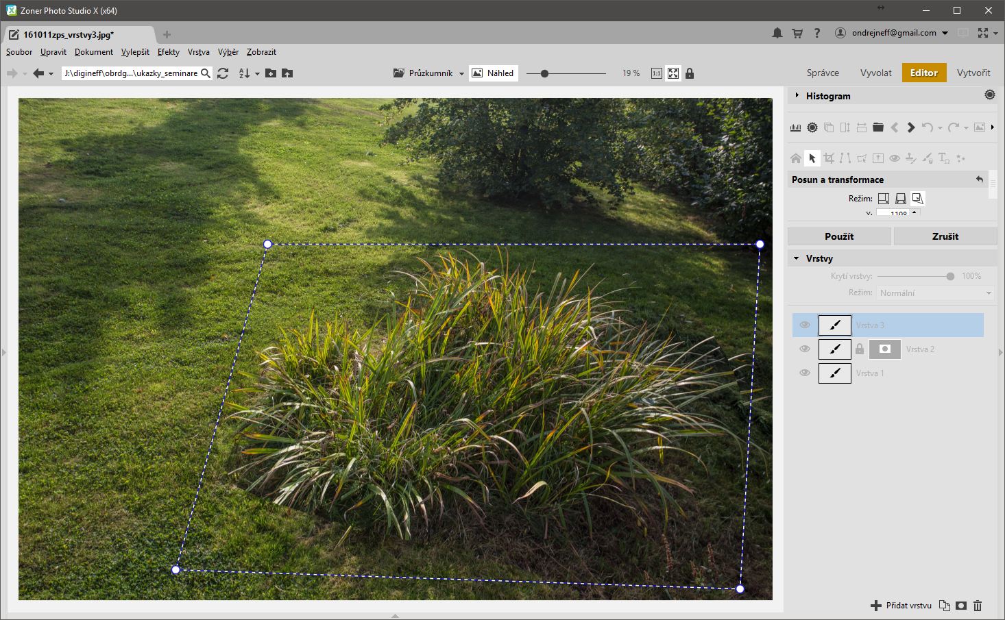The image size is (1005, 620).
Task: Delete layer using the trash icon
Action: (978, 606)
